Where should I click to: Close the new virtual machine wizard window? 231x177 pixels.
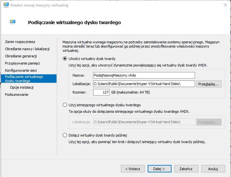click(x=225, y=5)
